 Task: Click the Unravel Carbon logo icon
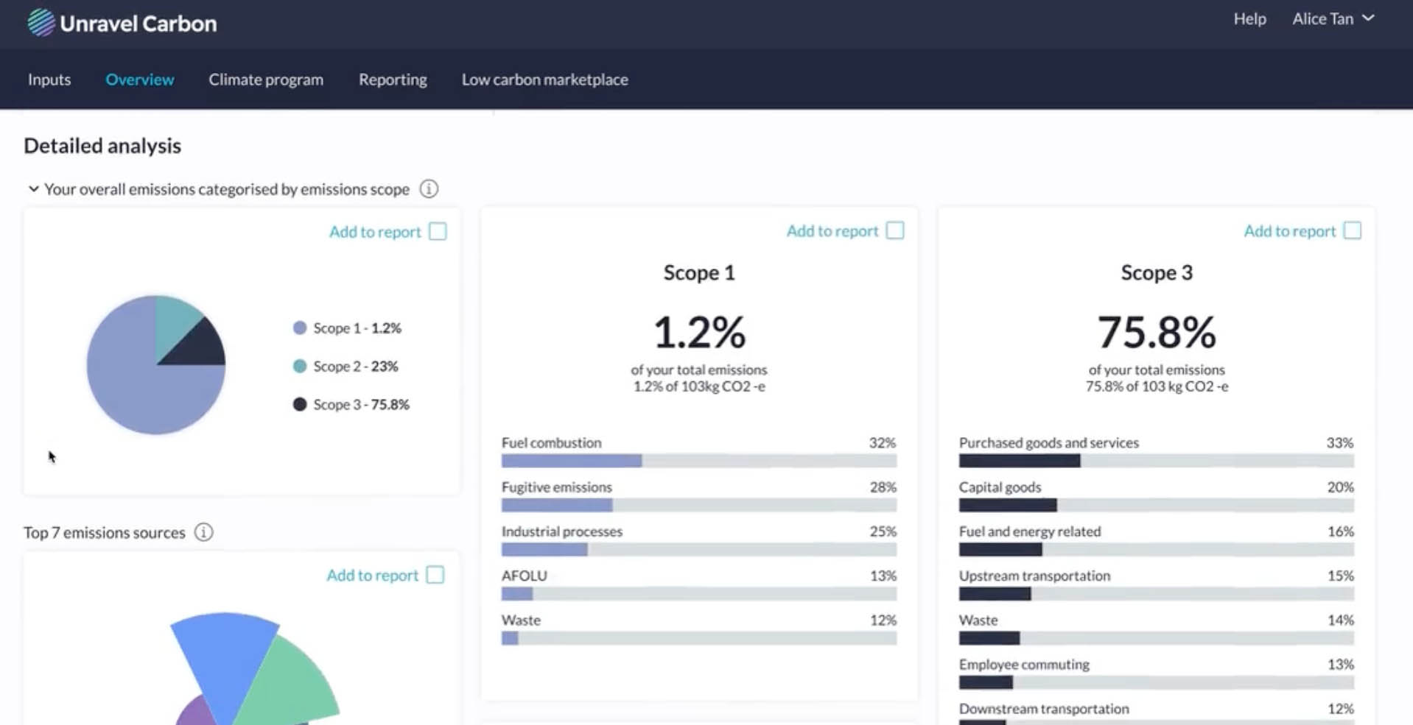pyautogui.click(x=41, y=23)
